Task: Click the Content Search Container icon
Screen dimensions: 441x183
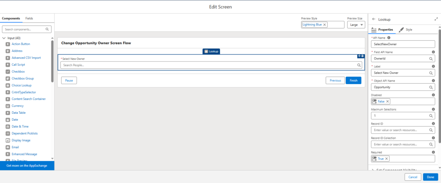Action: (x=8, y=99)
